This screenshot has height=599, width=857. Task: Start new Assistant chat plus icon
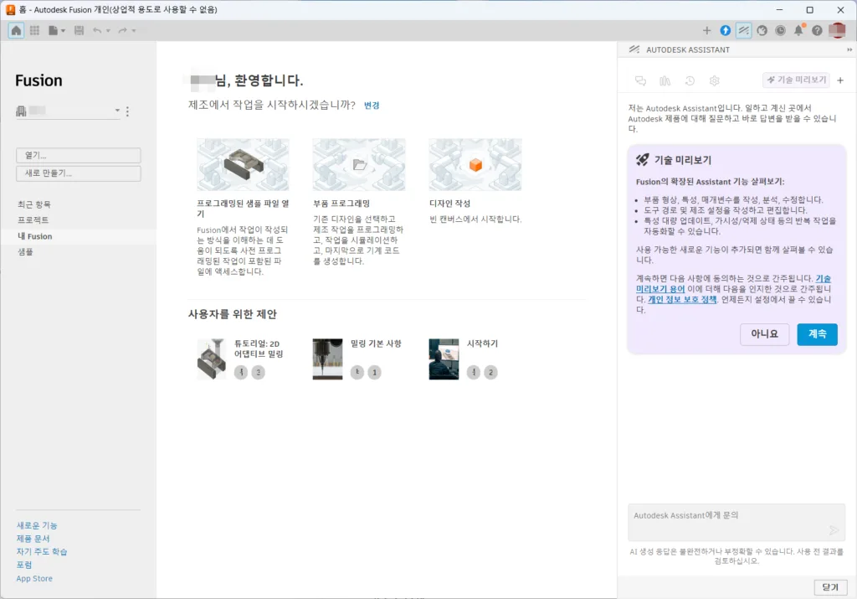[x=840, y=80]
